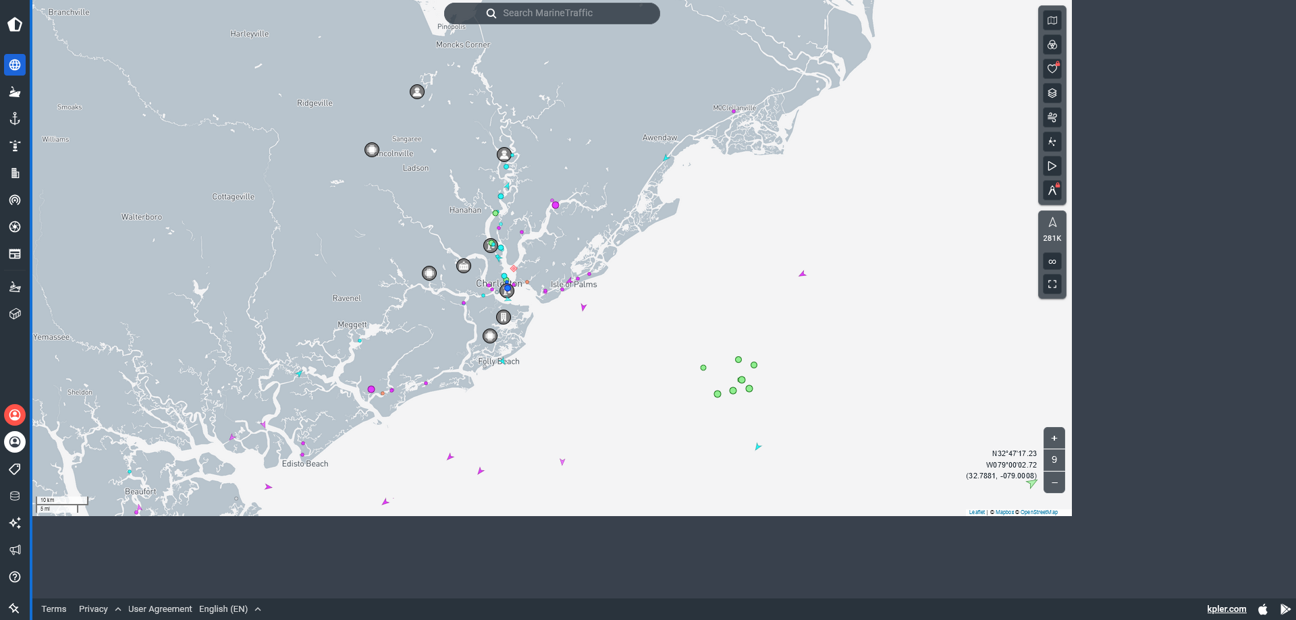Open the Leaflet attribution link
Image resolution: width=1296 pixels, height=620 pixels.
coord(977,512)
